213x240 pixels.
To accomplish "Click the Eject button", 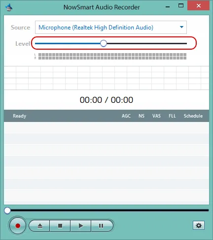I will tap(39, 226).
